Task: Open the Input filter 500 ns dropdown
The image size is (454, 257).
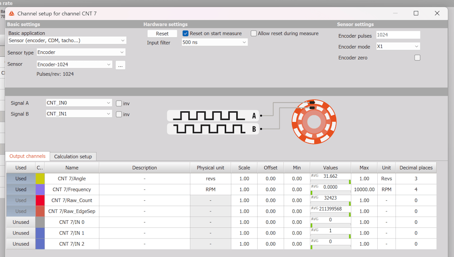Action: click(215, 42)
